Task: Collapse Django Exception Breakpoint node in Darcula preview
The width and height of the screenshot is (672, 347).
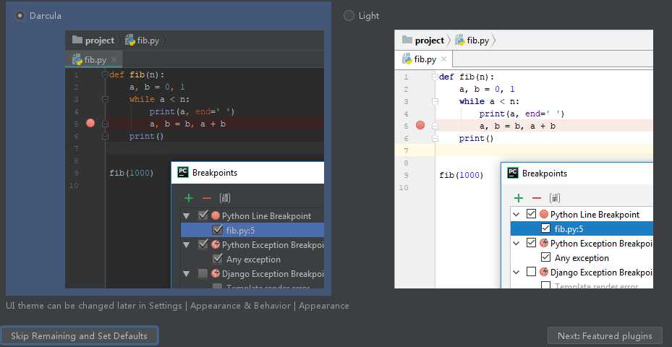Action: (x=187, y=273)
